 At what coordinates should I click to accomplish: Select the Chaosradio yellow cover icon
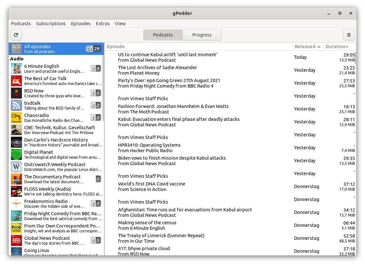[16, 118]
